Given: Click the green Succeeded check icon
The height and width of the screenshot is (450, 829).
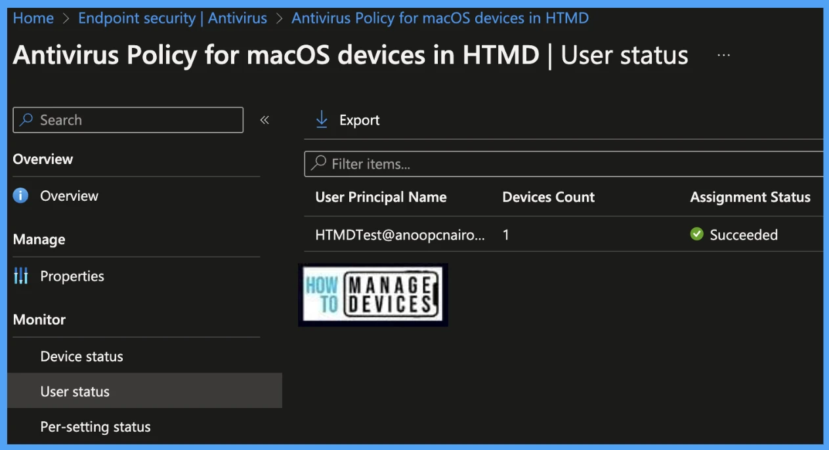Looking at the screenshot, I should 697,234.
